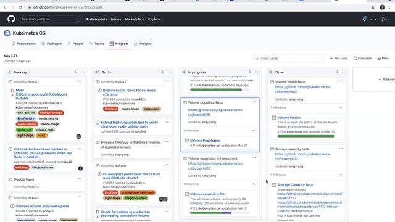Collapse reference under Volume populator Beta
Image resolution: width=395 pixels, height=222 pixels.
254,130
